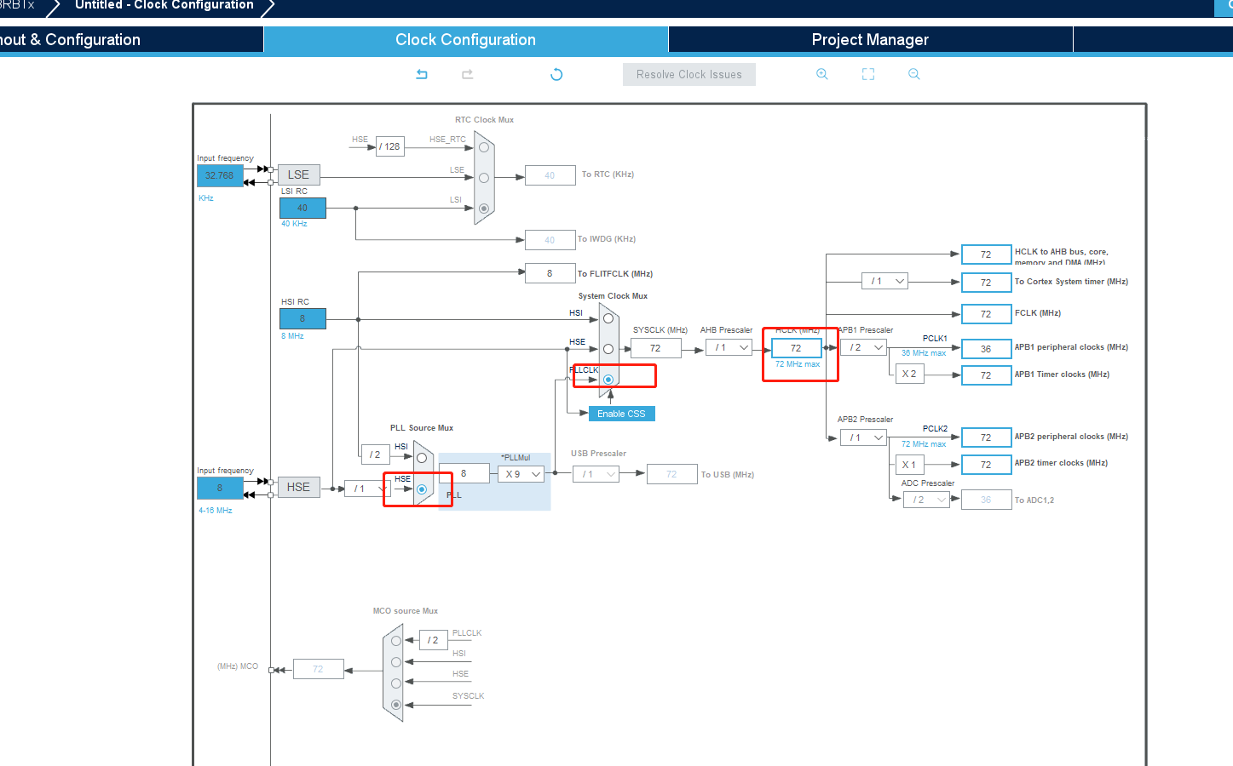Open Cortex System timer divider dropdown
This screenshot has height=766, width=1233.
(x=884, y=281)
